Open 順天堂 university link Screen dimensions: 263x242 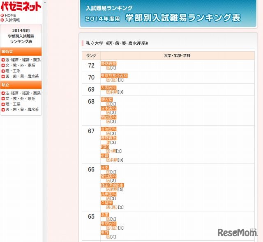coord(107,100)
